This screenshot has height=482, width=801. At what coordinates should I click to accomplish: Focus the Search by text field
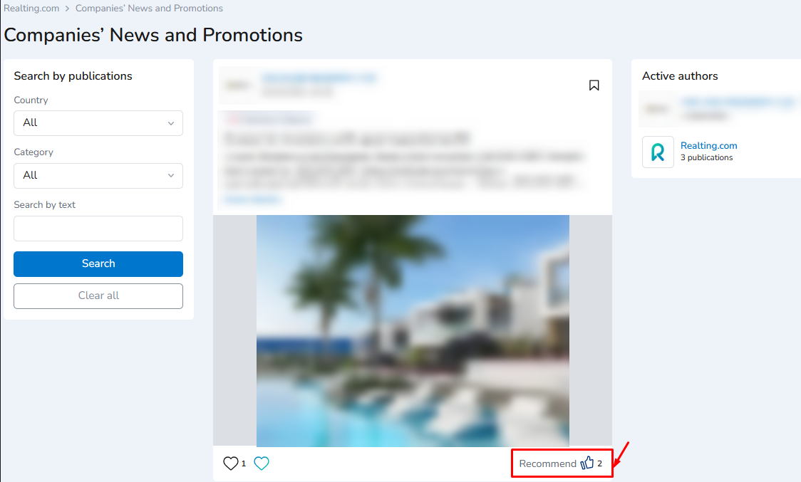click(x=98, y=229)
